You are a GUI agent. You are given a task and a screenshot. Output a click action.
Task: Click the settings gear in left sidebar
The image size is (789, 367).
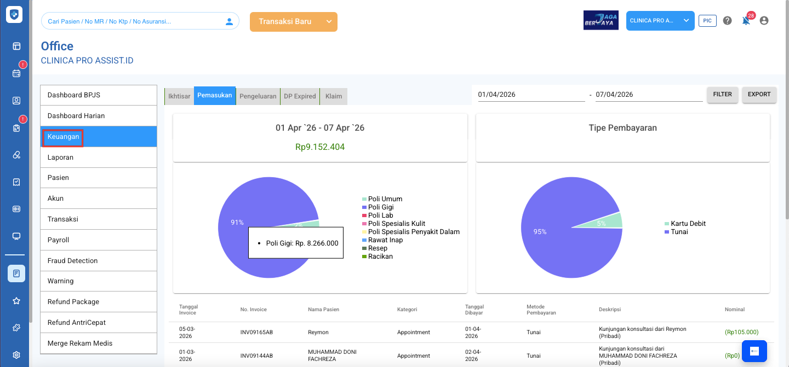(16, 354)
